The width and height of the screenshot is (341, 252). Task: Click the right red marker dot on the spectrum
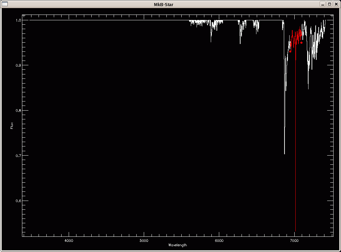coord(301,43)
